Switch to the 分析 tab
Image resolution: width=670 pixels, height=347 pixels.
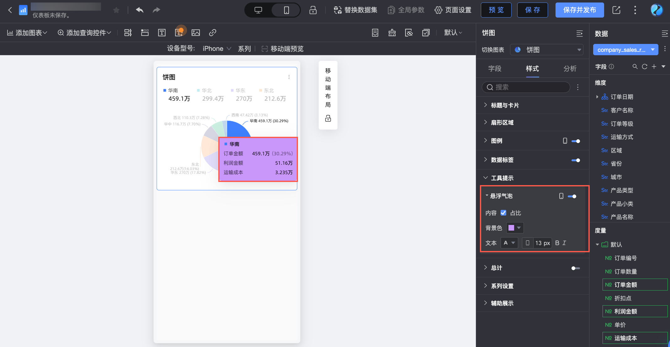point(570,68)
